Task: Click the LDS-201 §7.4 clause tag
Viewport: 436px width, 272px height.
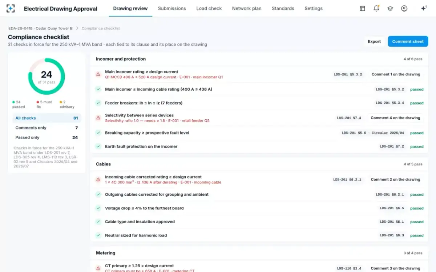Action: pos(349,118)
